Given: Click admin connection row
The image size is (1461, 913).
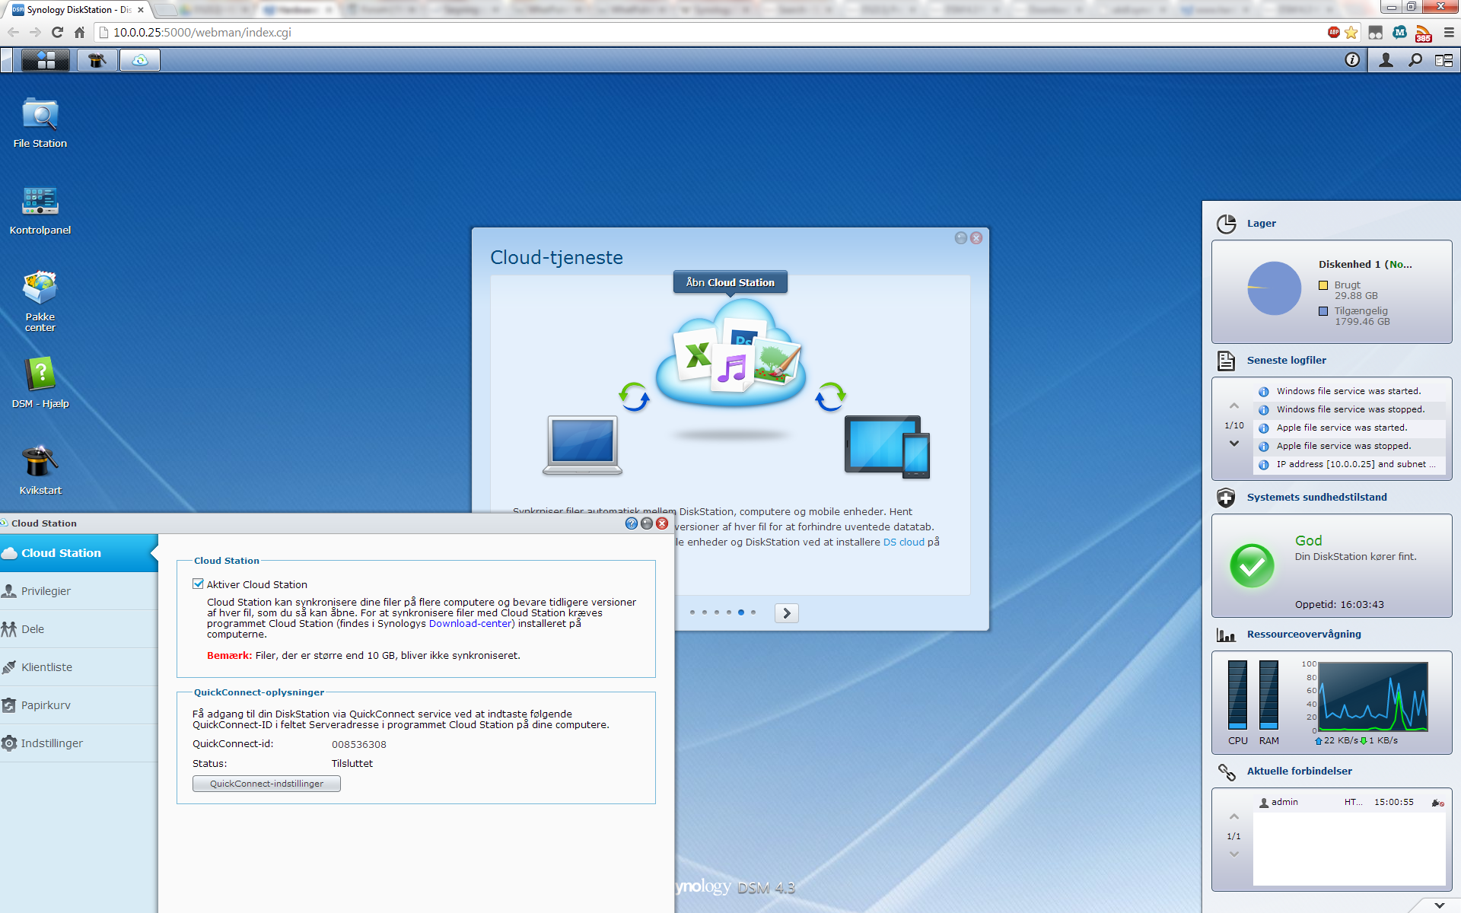Looking at the screenshot, I should tap(1349, 802).
